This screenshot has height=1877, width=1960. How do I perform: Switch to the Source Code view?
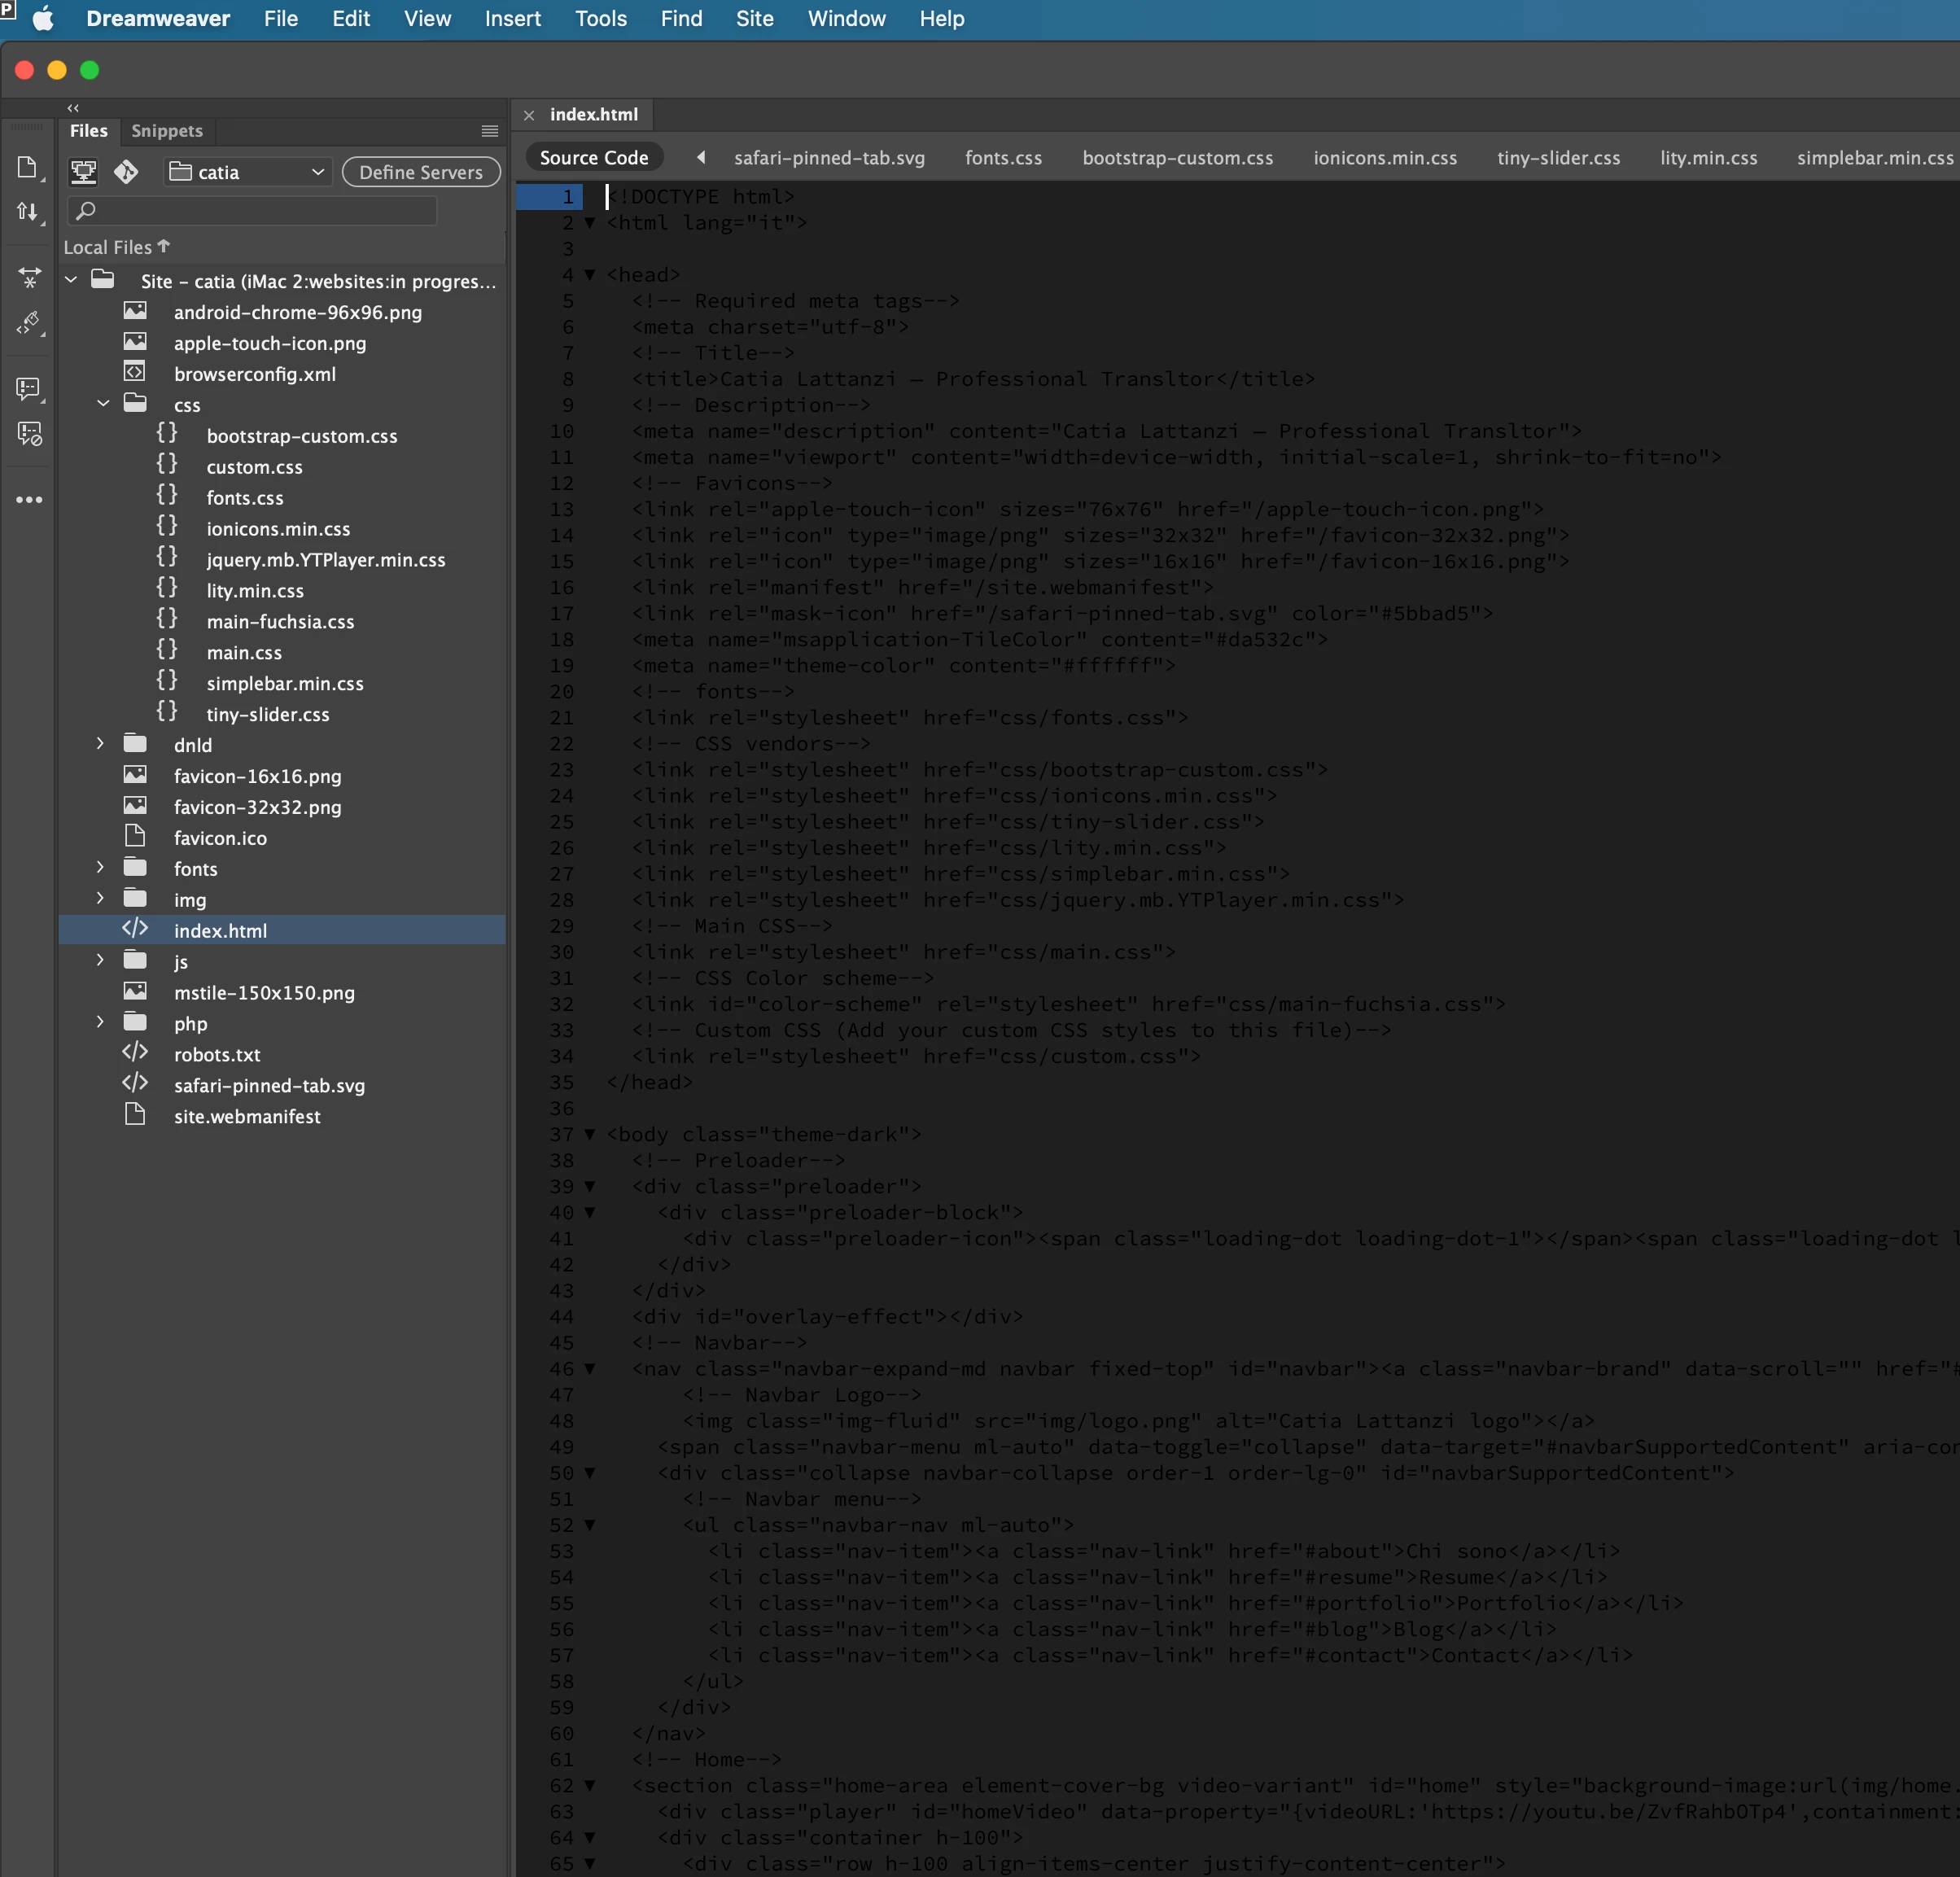594,157
